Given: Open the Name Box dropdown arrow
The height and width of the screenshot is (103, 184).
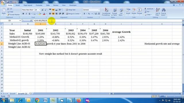Looking at the screenshot, I should click(20, 21).
